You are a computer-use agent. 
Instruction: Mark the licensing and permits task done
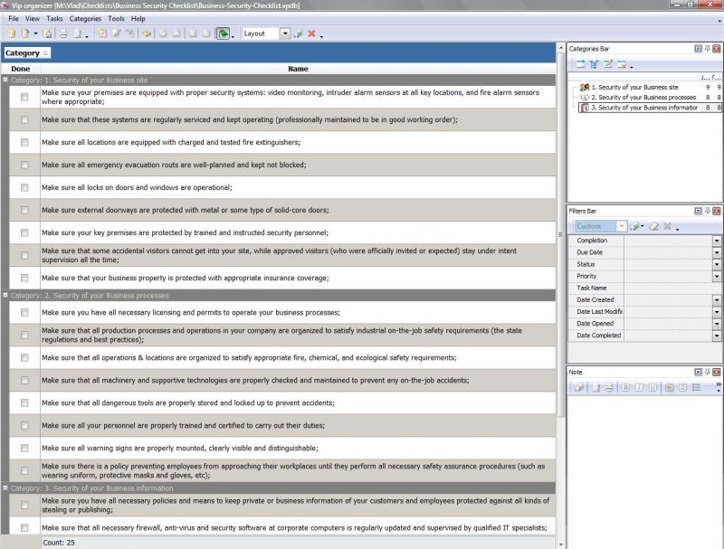(x=24, y=313)
